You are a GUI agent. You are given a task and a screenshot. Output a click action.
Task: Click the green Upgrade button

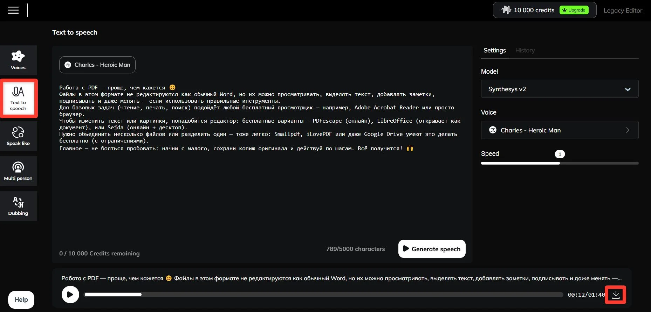(574, 10)
